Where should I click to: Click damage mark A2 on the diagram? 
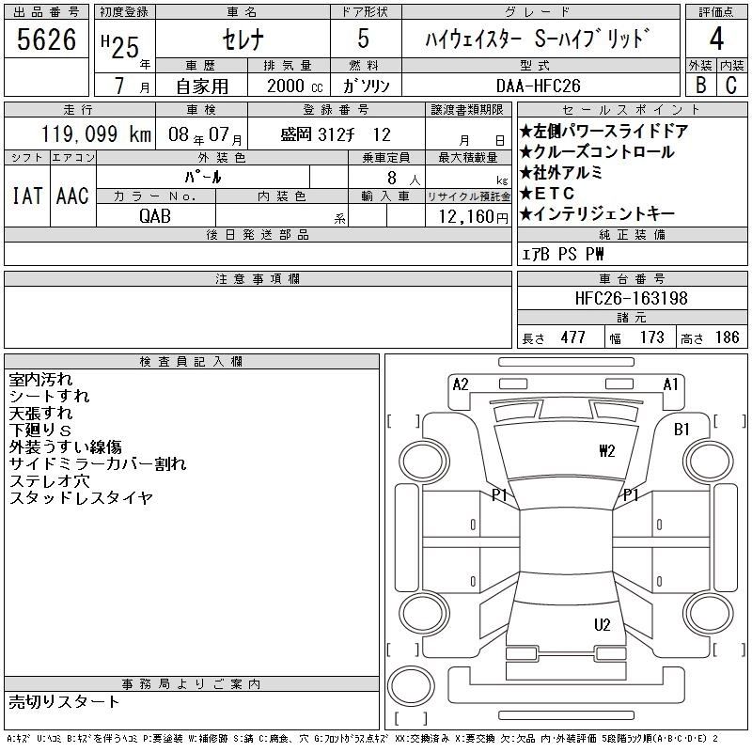(460, 384)
